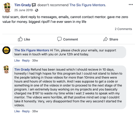Click the Comment speech bubble icon

click(x=59, y=39)
